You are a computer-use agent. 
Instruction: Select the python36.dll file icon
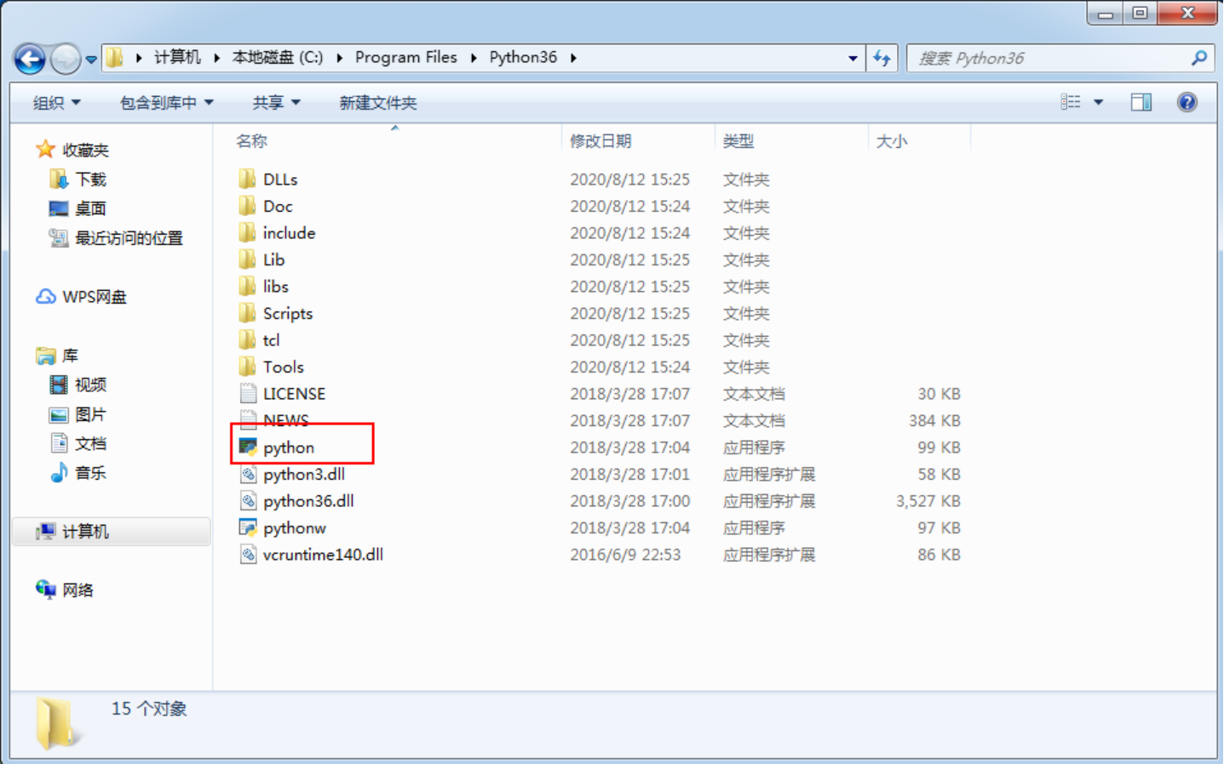coord(248,500)
